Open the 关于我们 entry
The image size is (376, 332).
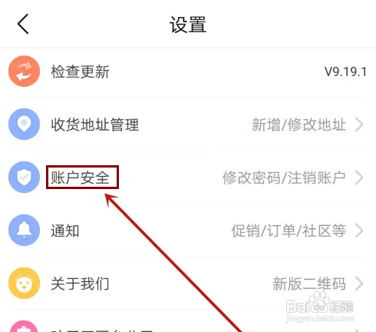point(188,284)
